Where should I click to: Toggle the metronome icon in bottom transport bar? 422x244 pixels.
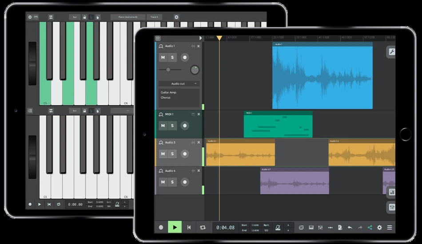[278, 228]
